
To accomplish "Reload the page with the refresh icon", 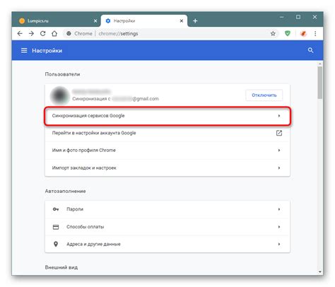I will tap(43, 34).
